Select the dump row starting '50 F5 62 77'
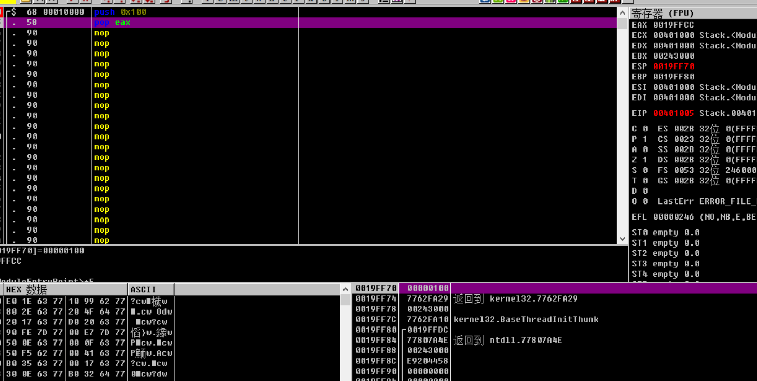 coord(88,353)
